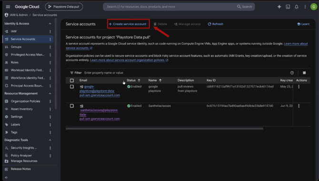Open santhetaclasses service account email link

pyautogui.click(x=100, y=114)
